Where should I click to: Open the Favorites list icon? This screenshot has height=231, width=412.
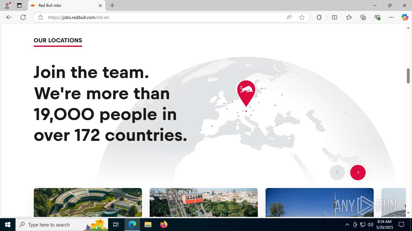349,17
